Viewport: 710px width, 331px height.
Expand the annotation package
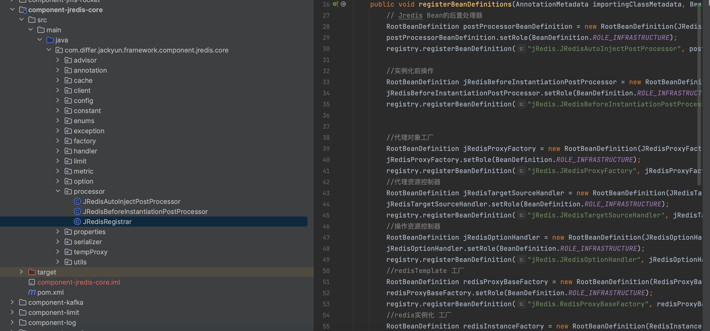point(58,70)
